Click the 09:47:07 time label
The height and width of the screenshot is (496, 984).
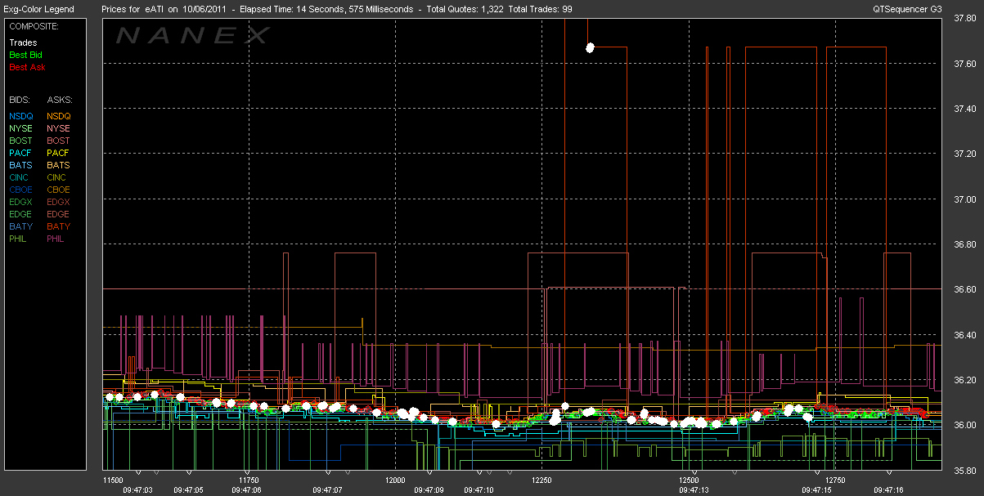[x=327, y=490]
